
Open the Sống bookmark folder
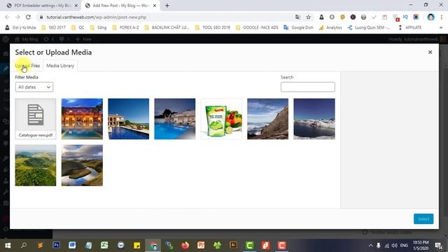(x=98, y=27)
